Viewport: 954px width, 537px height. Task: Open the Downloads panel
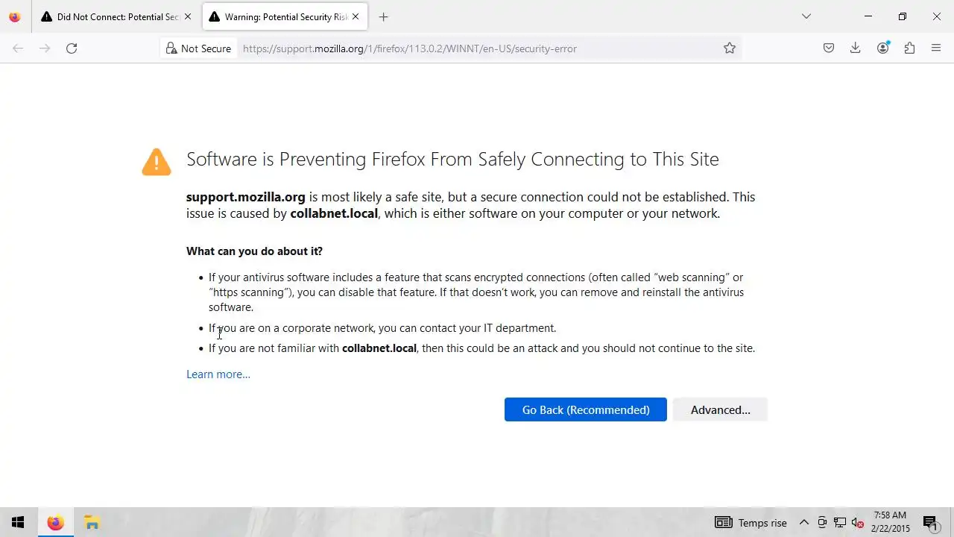click(856, 48)
